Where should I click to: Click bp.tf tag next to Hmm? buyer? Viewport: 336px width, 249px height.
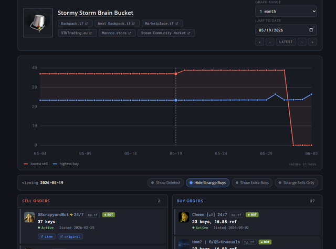[249, 242]
